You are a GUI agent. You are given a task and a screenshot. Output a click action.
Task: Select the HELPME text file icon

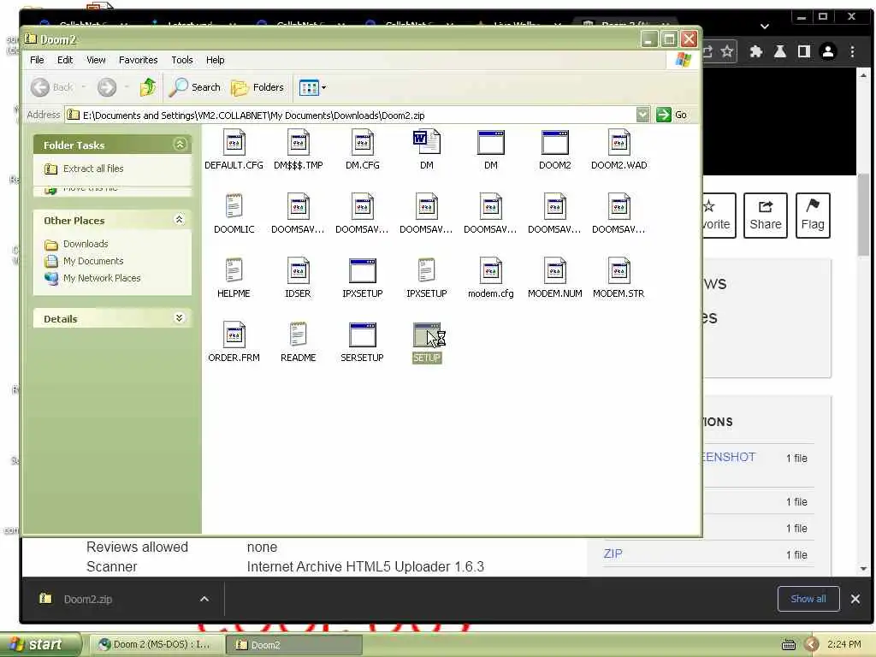234,270
